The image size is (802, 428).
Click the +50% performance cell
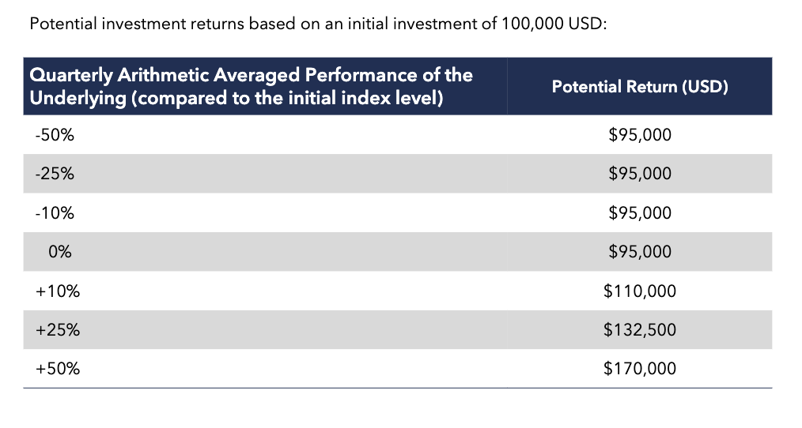click(x=58, y=369)
